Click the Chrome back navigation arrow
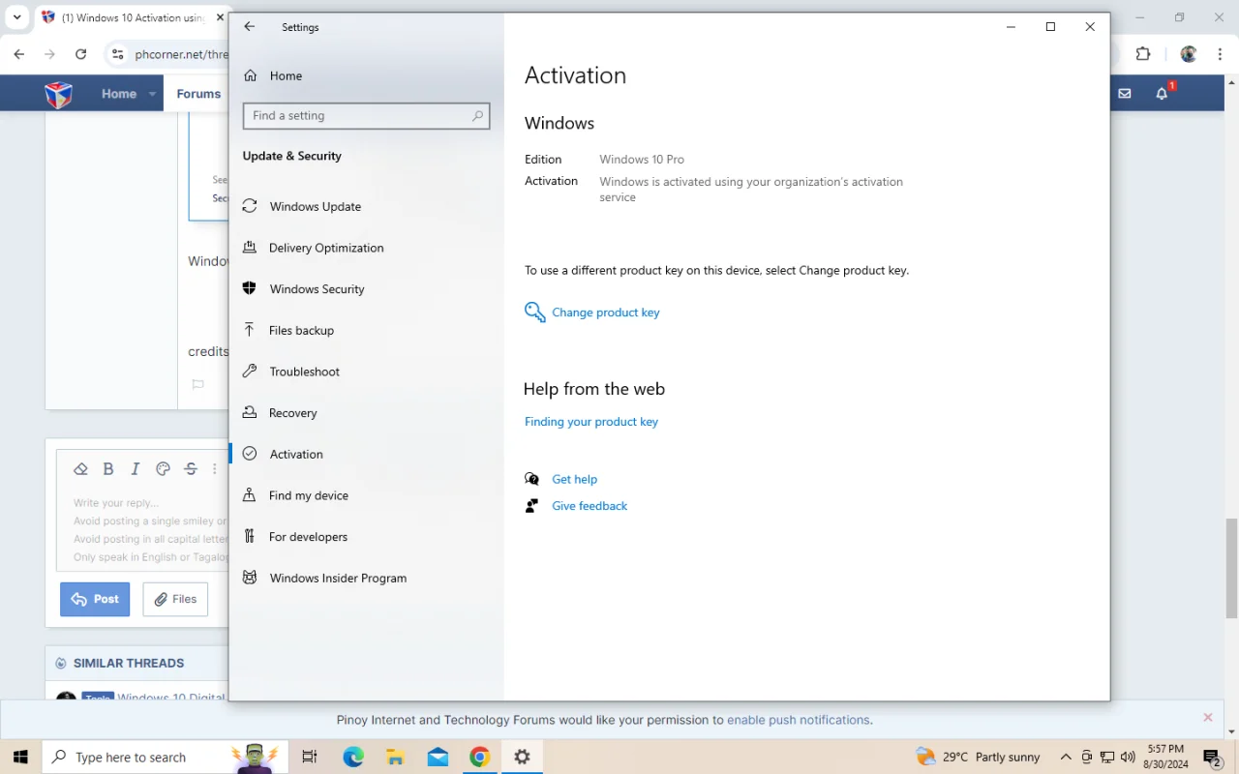 19,54
